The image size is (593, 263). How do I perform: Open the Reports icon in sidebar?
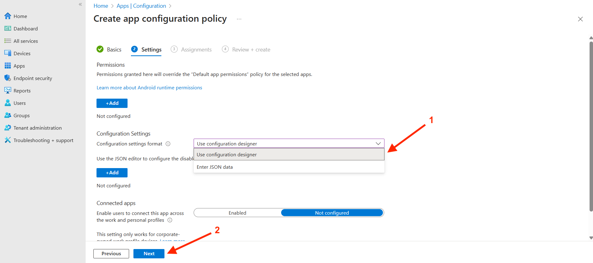pos(8,91)
